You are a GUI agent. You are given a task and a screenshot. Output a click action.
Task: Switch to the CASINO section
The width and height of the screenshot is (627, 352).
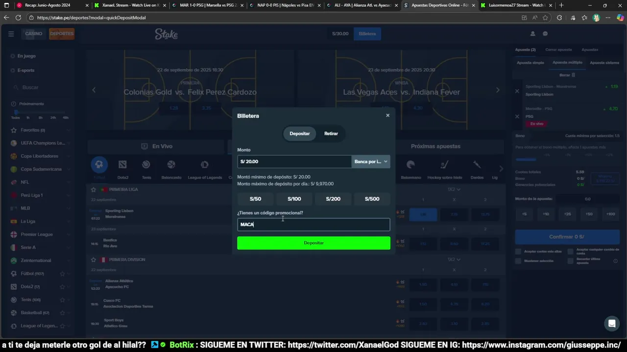point(34,34)
